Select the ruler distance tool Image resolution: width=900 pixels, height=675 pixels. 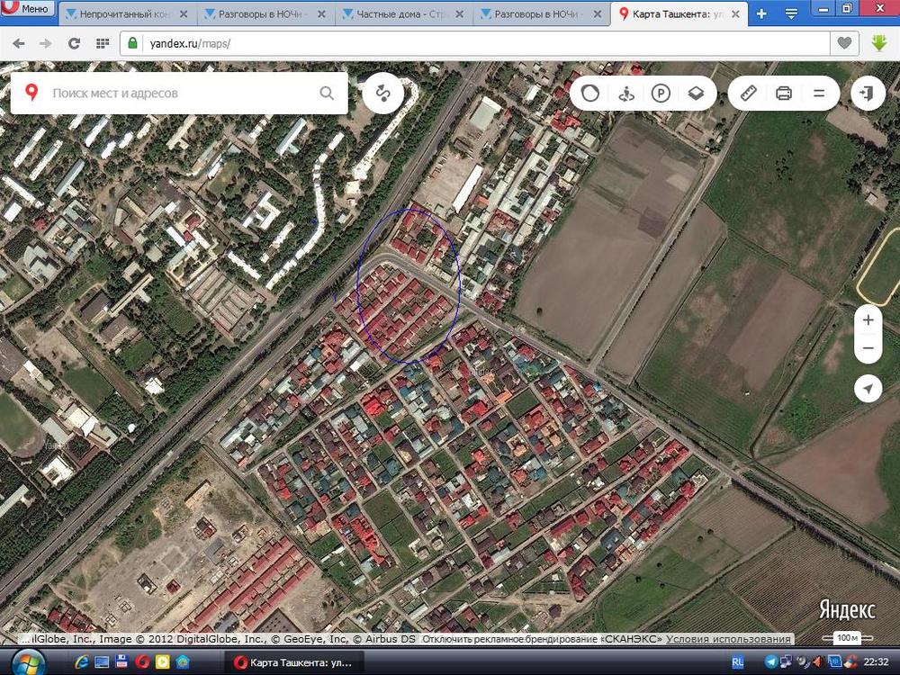[x=749, y=93]
